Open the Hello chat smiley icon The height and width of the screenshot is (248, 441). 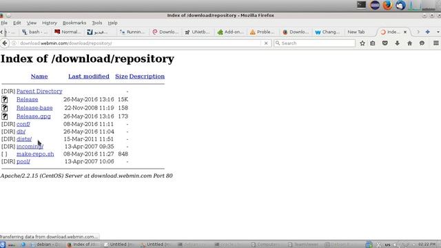coord(422,43)
